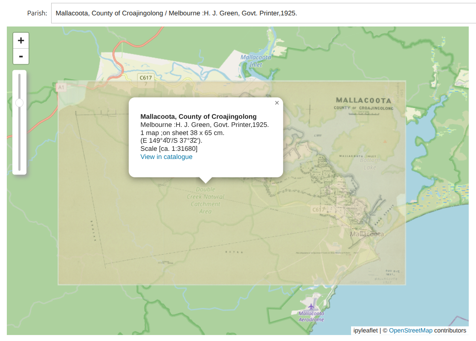Viewport: 476px width, 341px height.
Task: Click the C617 road shield near the top
Action: (145, 77)
